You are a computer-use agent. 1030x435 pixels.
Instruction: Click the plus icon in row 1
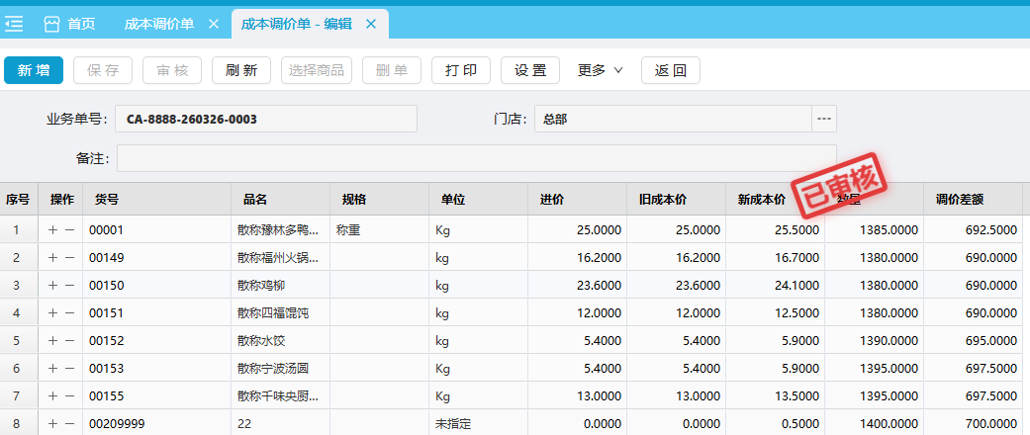pyautogui.click(x=53, y=229)
